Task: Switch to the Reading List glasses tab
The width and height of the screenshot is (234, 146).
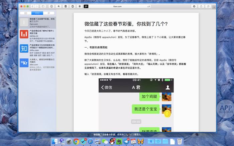Action: click(x=37, y=13)
